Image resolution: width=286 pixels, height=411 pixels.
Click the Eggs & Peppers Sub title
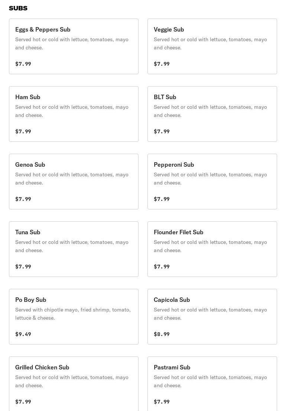coord(43,29)
